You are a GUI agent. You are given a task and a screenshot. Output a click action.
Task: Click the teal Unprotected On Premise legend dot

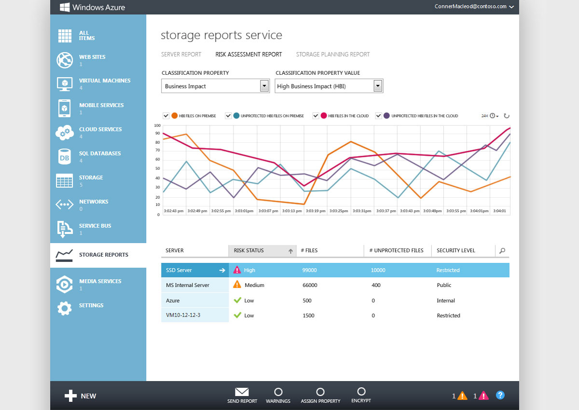point(236,116)
